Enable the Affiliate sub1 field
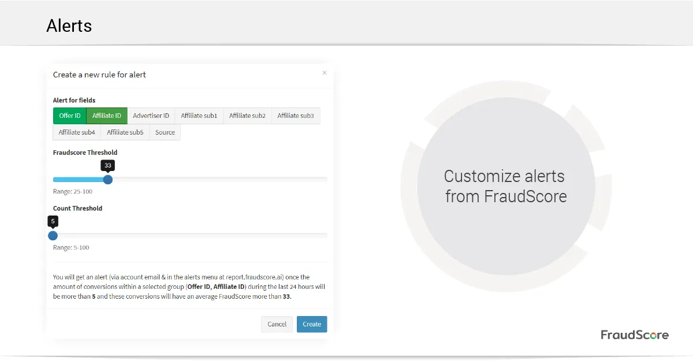The height and width of the screenshot is (364, 693). pyautogui.click(x=199, y=116)
